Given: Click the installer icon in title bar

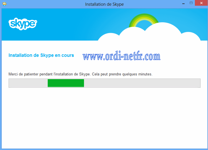Looking at the screenshot, I should pyautogui.click(x=5, y=4).
